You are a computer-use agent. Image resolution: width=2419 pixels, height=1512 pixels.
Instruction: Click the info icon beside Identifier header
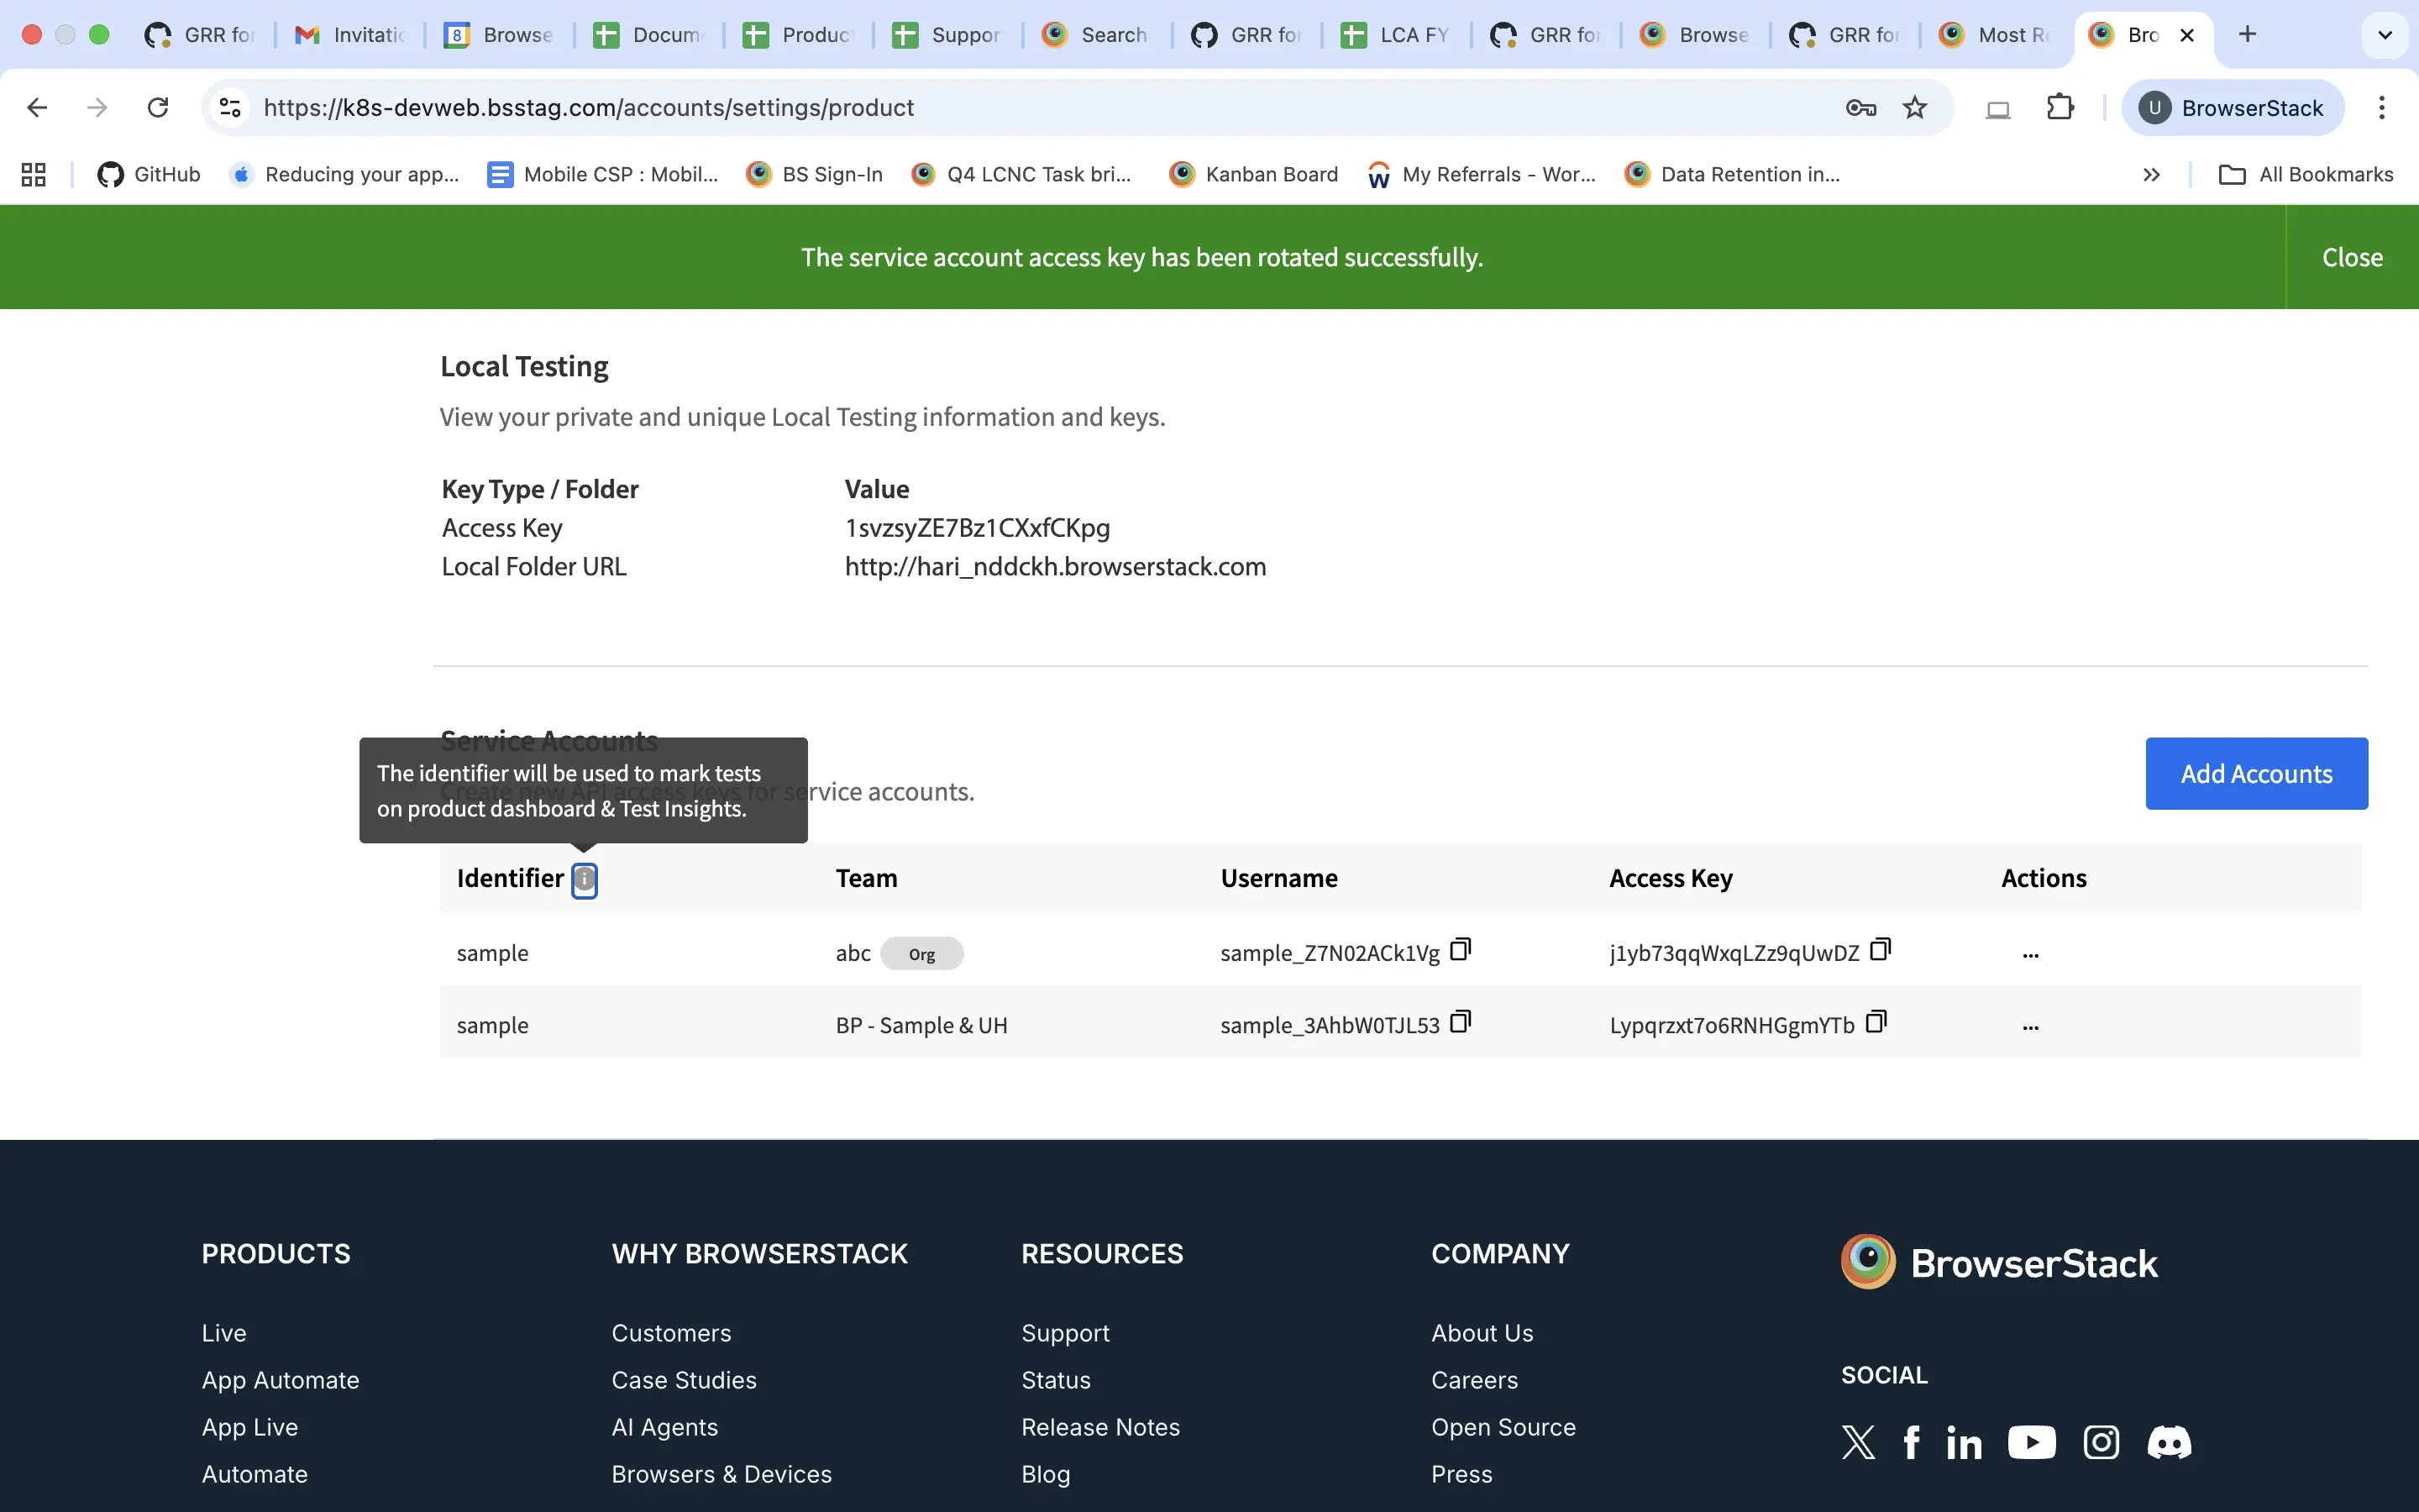584,880
